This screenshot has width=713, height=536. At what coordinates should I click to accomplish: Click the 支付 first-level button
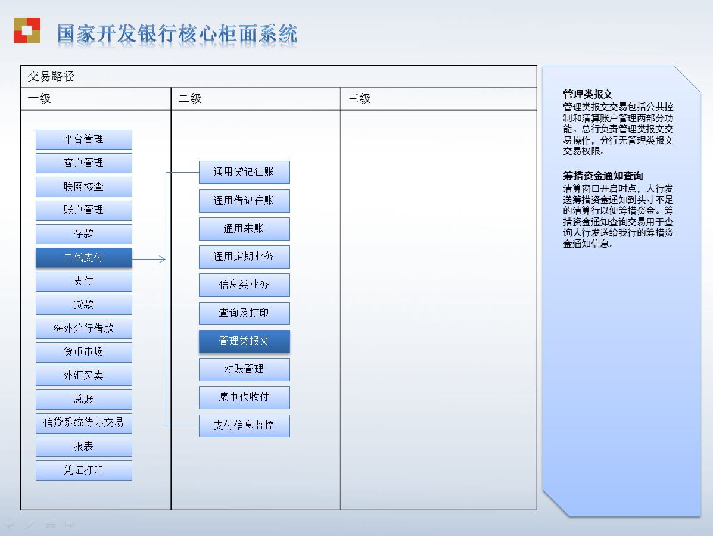tap(83, 282)
